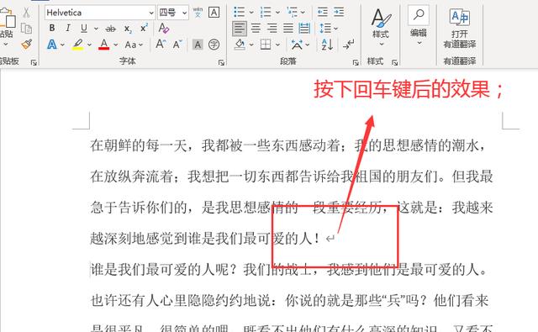
Task: Open paragraph dialog launcher in 段落 group
Action: tap(356, 62)
